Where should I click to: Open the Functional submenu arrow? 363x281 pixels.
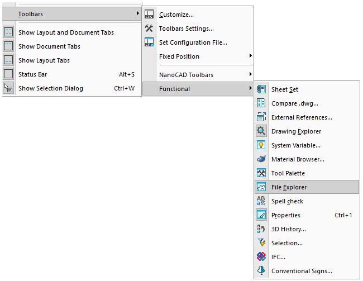coord(250,89)
